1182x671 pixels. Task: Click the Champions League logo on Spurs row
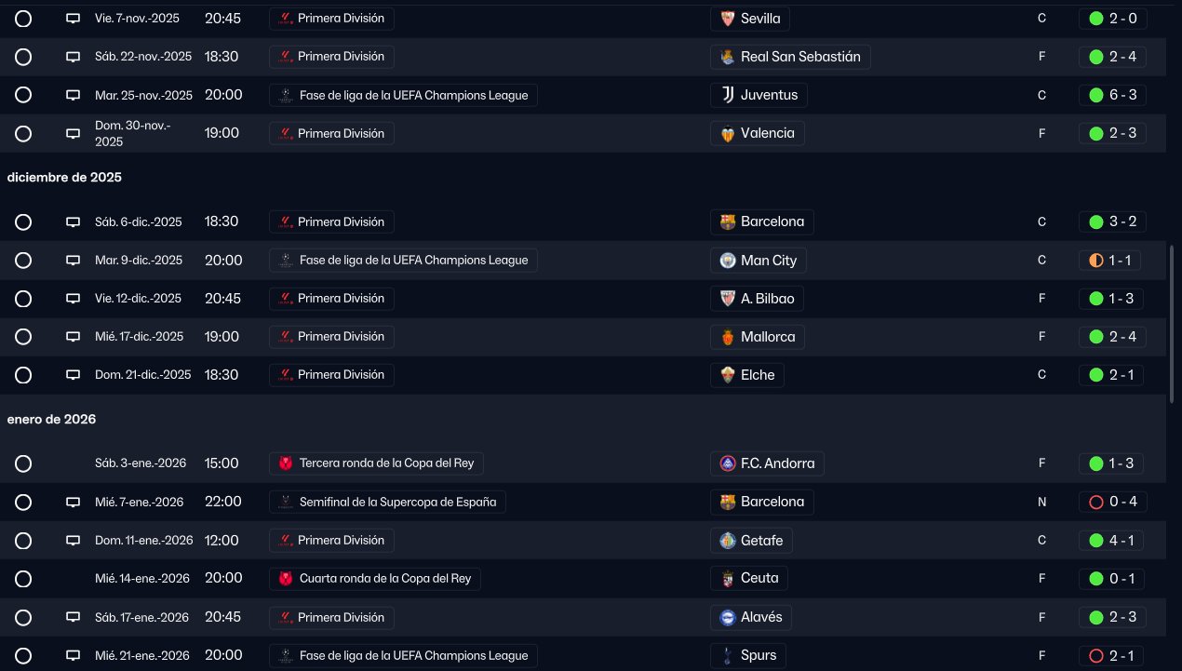[x=286, y=655]
